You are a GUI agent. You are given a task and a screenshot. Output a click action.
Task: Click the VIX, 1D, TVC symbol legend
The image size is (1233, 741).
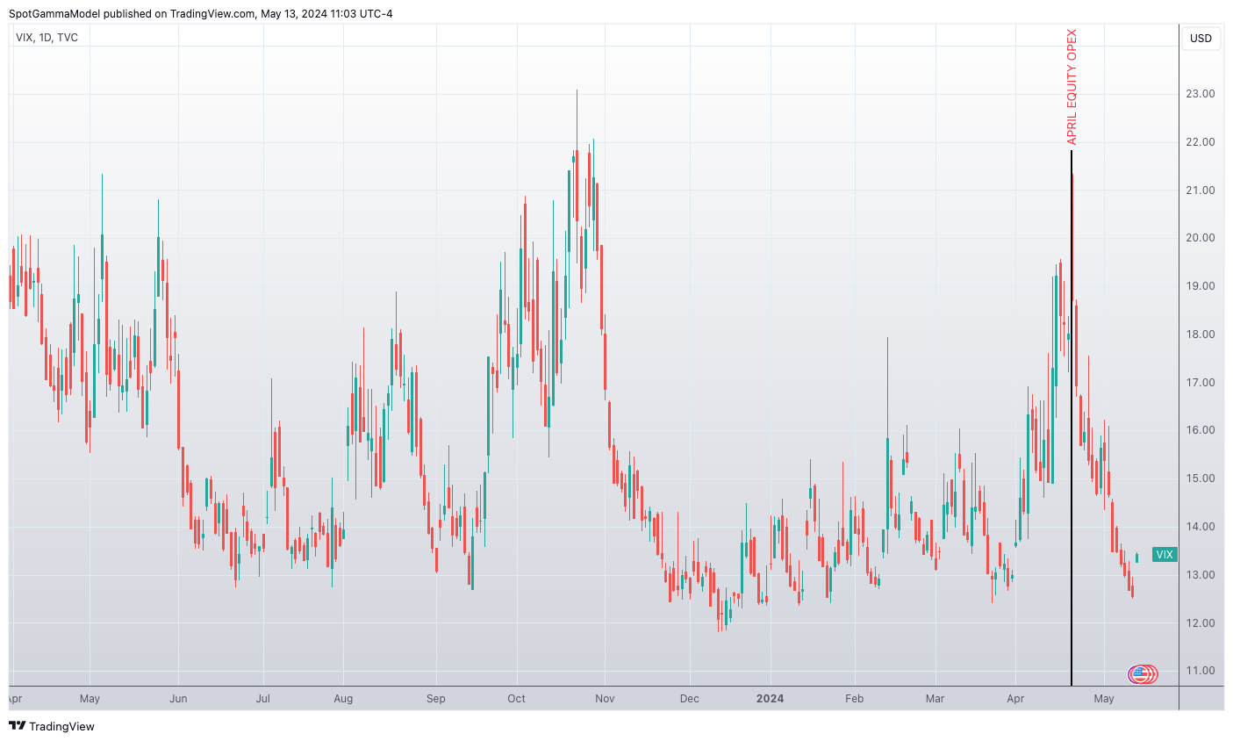[47, 38]
